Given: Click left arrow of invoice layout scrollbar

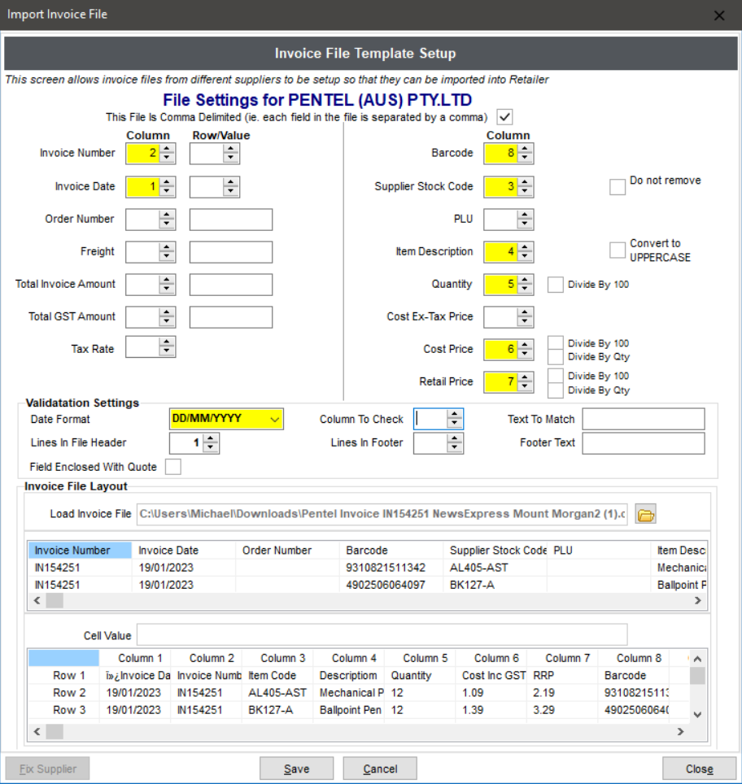Looking at the screenshot, I should (37, 600).
